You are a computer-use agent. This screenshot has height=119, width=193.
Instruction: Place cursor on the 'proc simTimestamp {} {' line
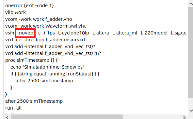(31, 60)
